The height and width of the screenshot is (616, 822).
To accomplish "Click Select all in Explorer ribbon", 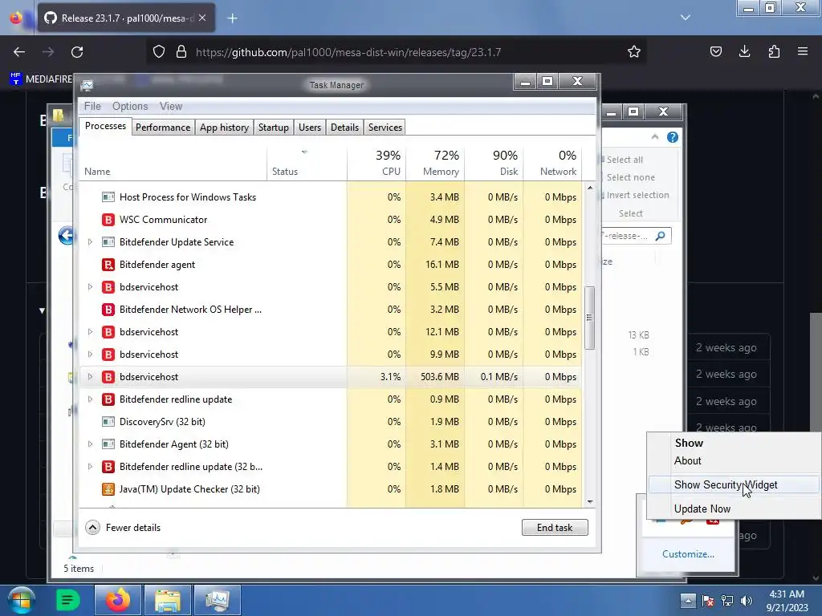I will (x=623, y=160).
